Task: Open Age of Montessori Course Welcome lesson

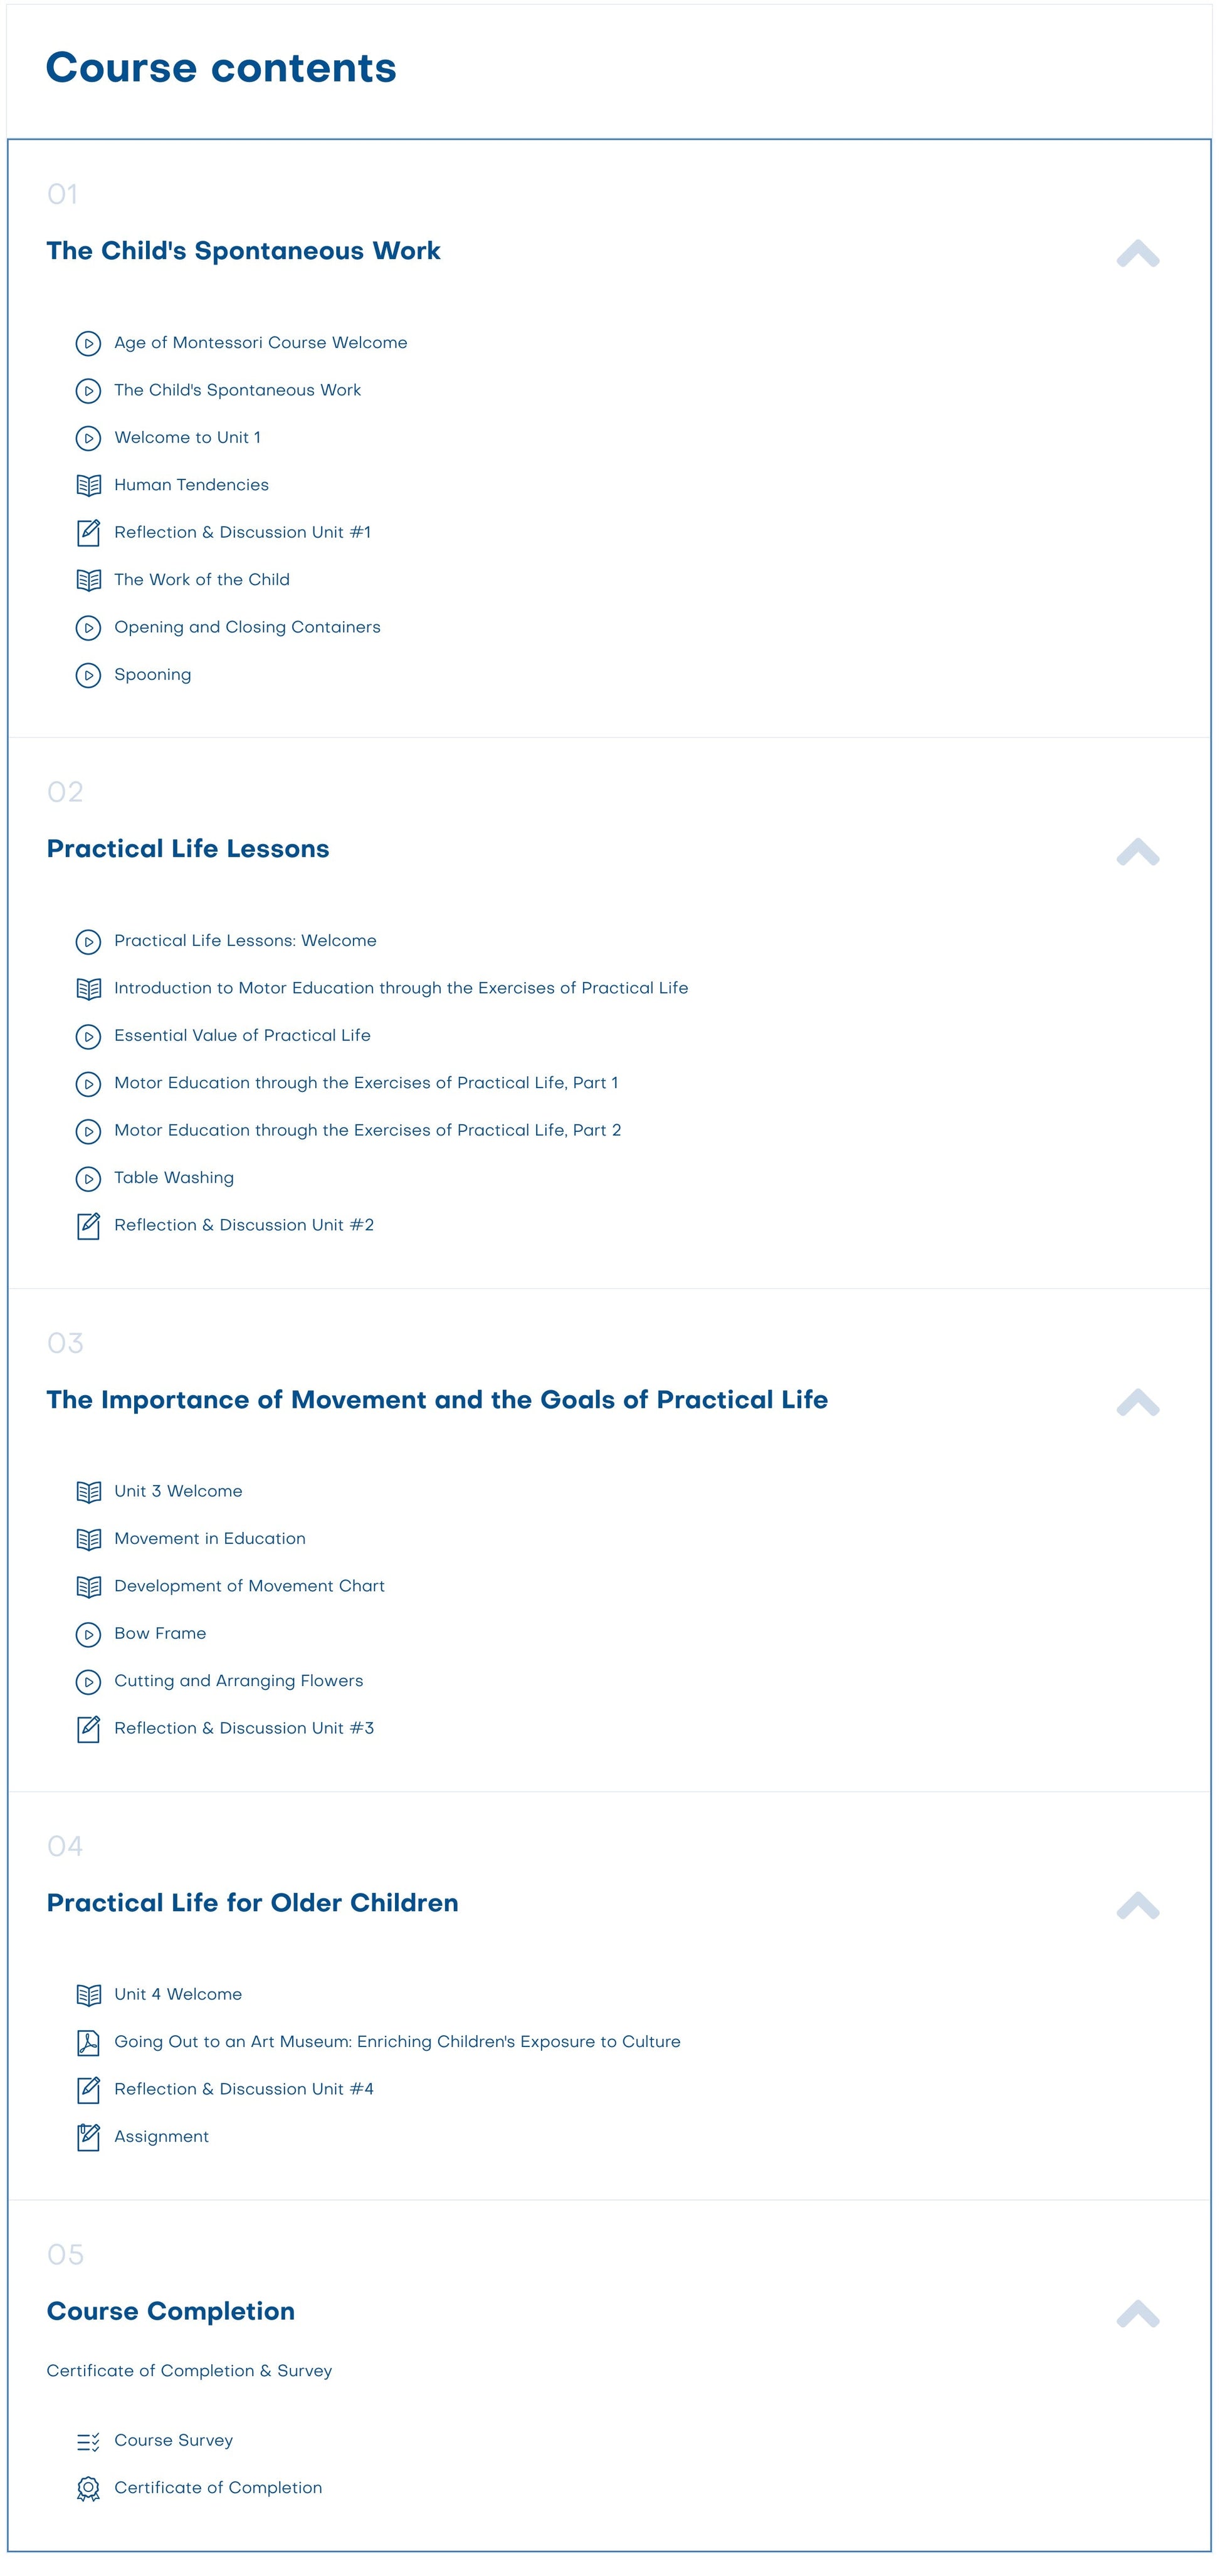Action: pos(260,343)
